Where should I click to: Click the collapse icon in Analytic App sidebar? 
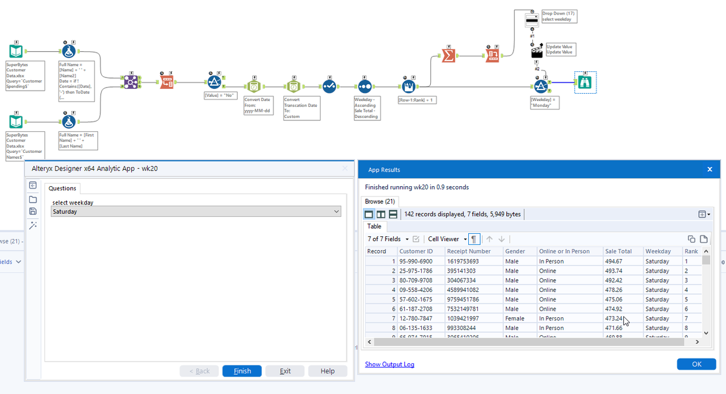click(33, 186)
